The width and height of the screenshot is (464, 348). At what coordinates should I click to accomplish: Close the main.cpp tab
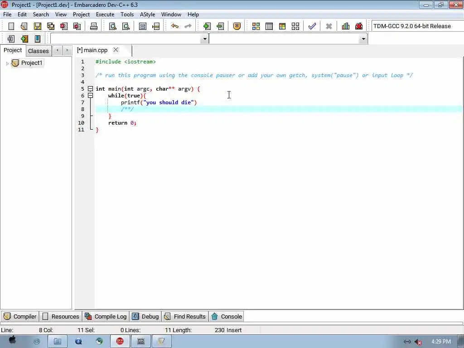point(116,50)
